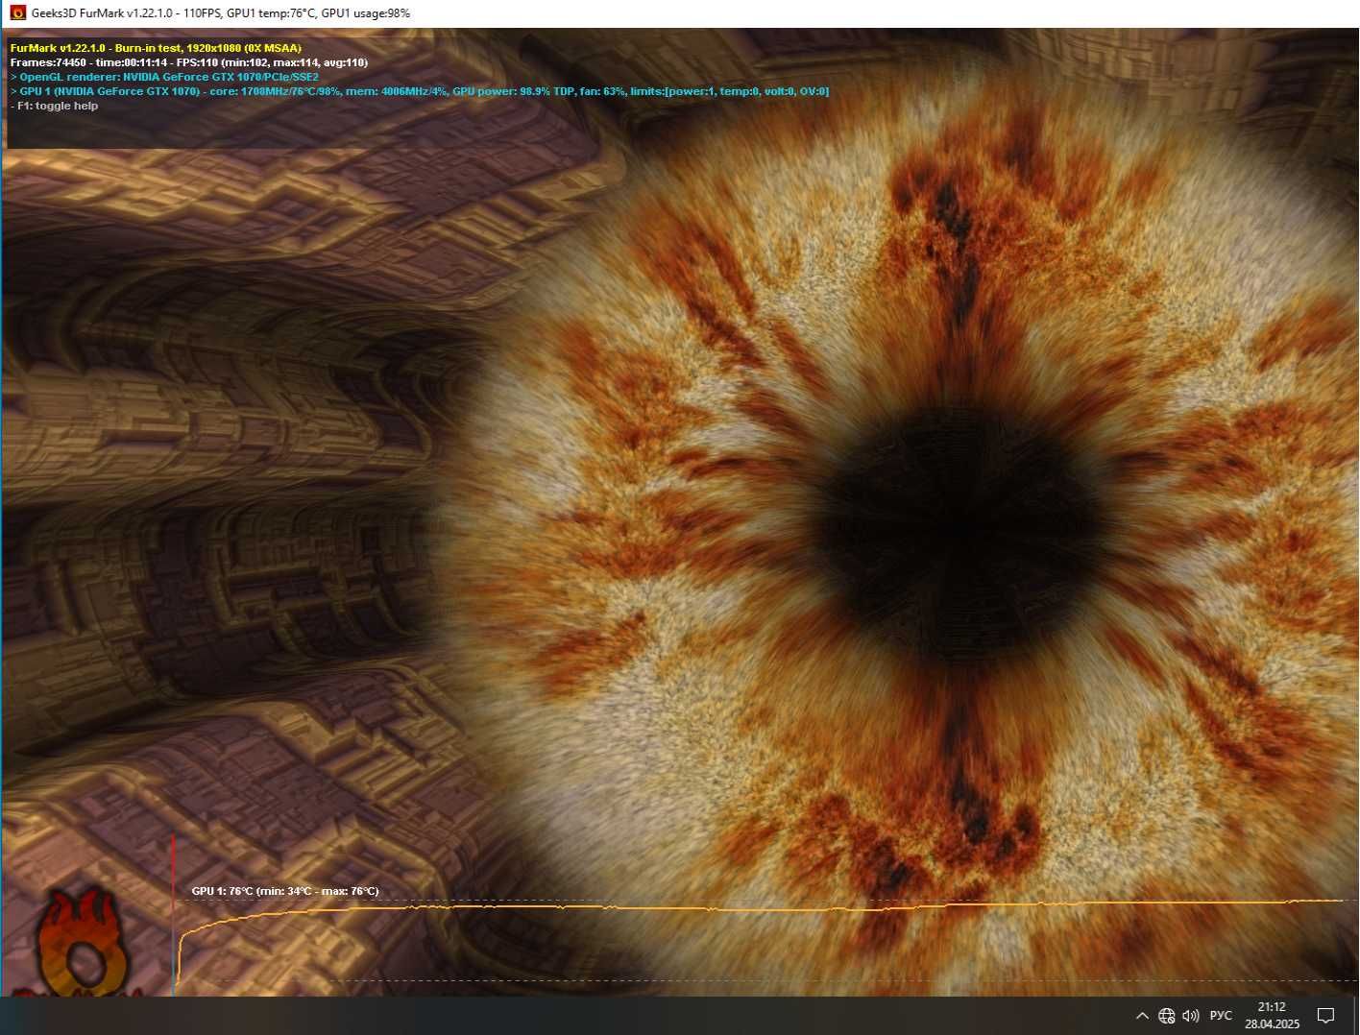The height and width of the screenshot is (1035, 1360).
Task: Open the network globe icon in tray
Action: tap(1167, 1016)
